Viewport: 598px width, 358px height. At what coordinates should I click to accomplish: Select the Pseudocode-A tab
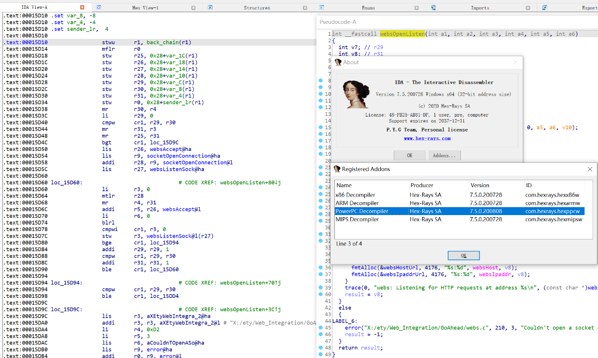click(x=337, y=22)
